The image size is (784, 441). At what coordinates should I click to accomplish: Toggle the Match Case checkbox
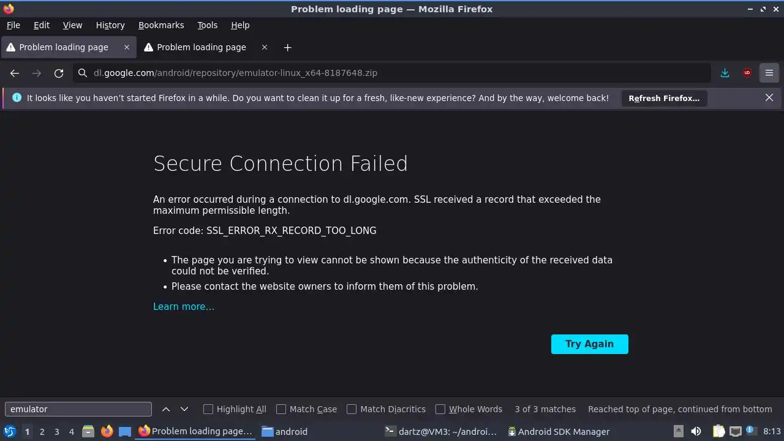(x=281, y=409)
